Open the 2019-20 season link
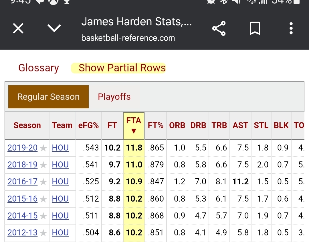The height and width of the screenshot is (242, 309). 23,148
